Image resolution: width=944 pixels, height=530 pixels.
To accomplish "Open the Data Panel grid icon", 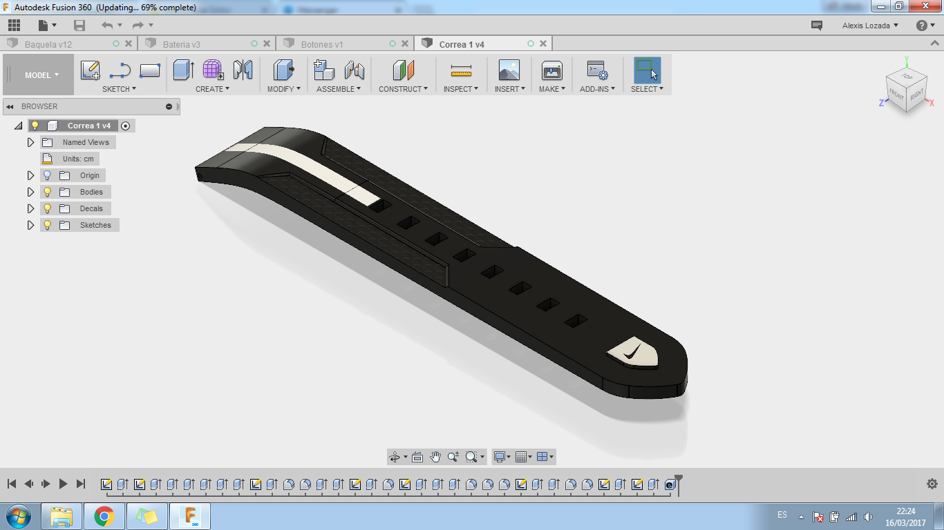I will (14, 26).
